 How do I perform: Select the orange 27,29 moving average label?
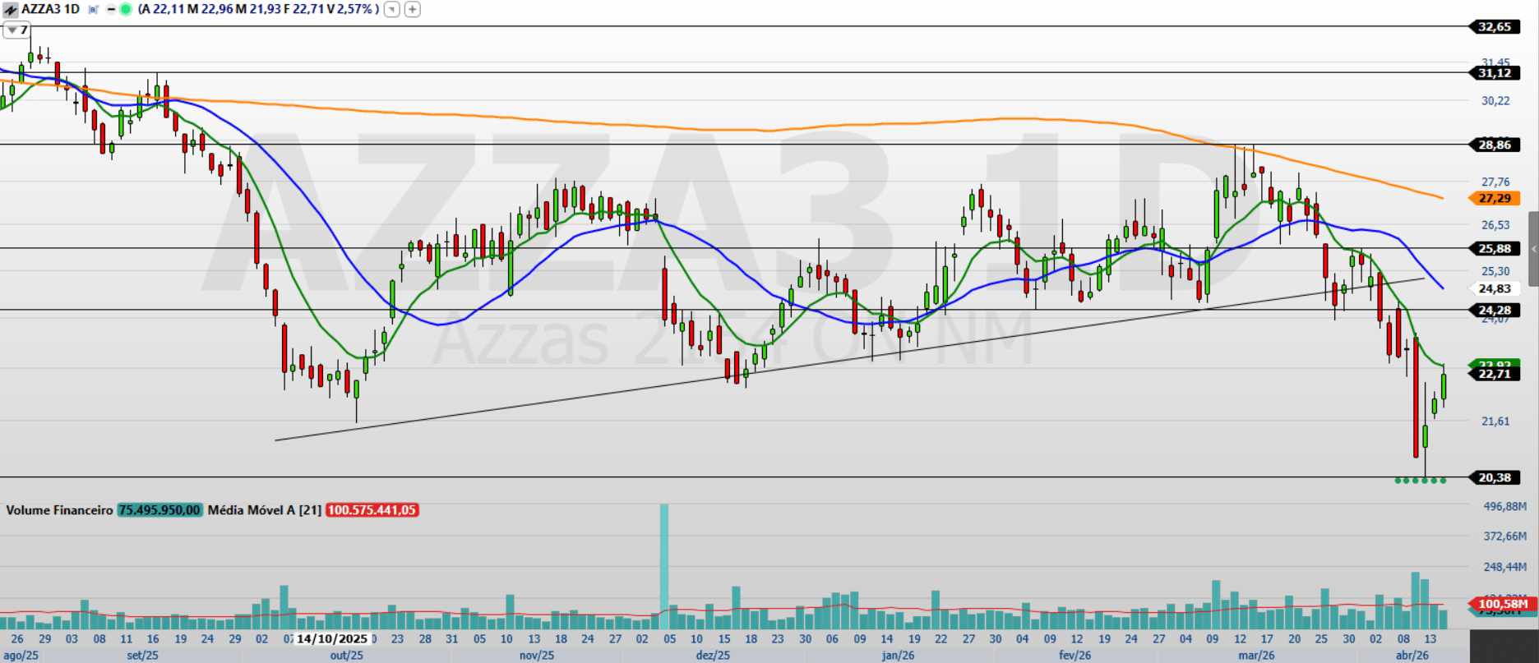click(x=1494, y=198)
